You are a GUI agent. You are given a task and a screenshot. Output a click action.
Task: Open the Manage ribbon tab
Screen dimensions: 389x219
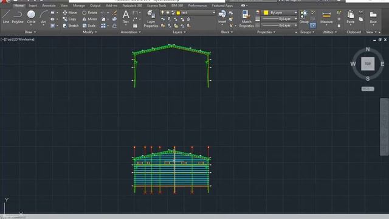pyautogui.click(x=79, y=5)
